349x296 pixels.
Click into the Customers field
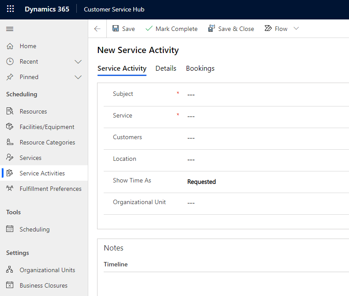coord(268,138)
